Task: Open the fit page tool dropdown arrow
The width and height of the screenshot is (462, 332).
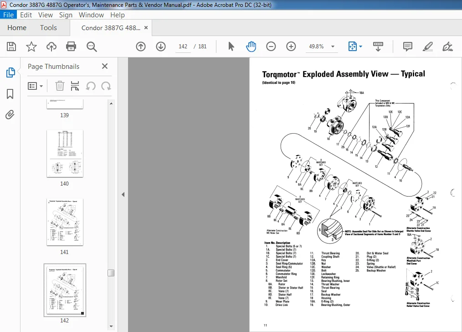Action: (361, 47)
